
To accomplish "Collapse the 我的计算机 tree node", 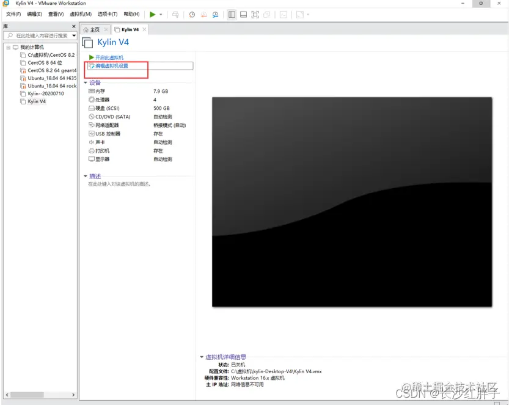I will point(9,48).
